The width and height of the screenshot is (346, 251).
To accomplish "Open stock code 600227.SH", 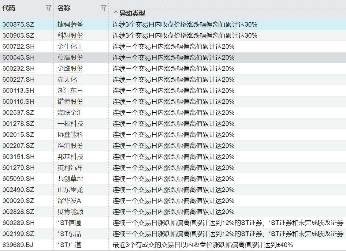I will pyautogui.click(x=19, y=80).
